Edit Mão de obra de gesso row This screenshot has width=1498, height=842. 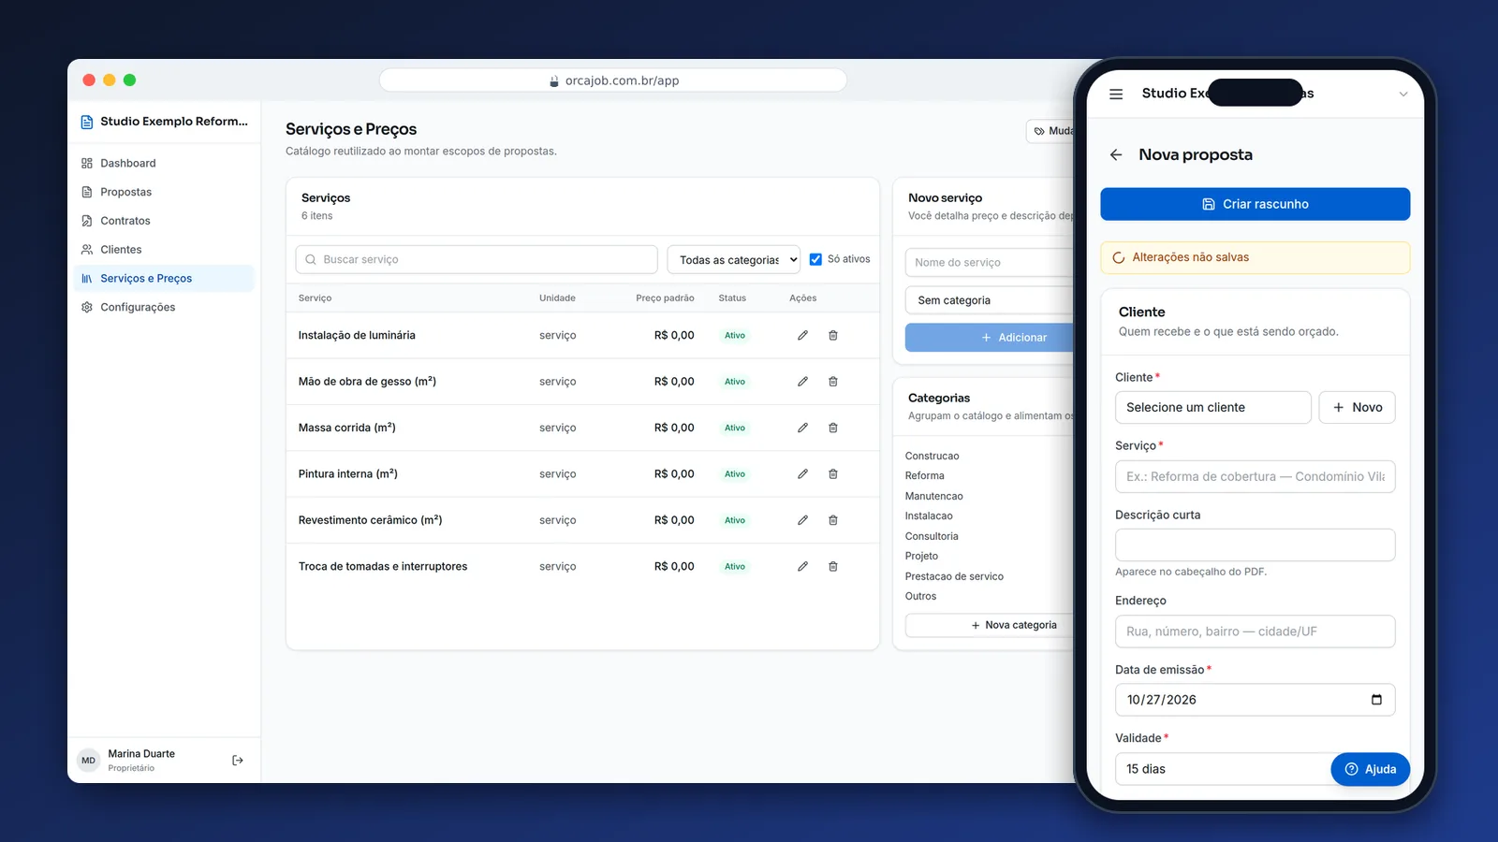pos(802,382)
